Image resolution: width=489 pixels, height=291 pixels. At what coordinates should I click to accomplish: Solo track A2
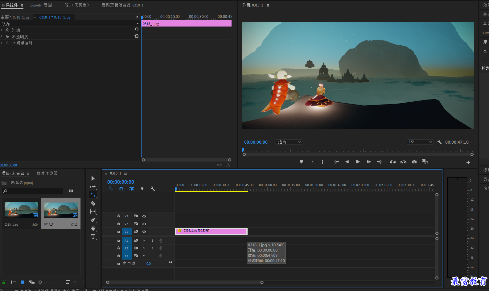[x=152, y=248]
